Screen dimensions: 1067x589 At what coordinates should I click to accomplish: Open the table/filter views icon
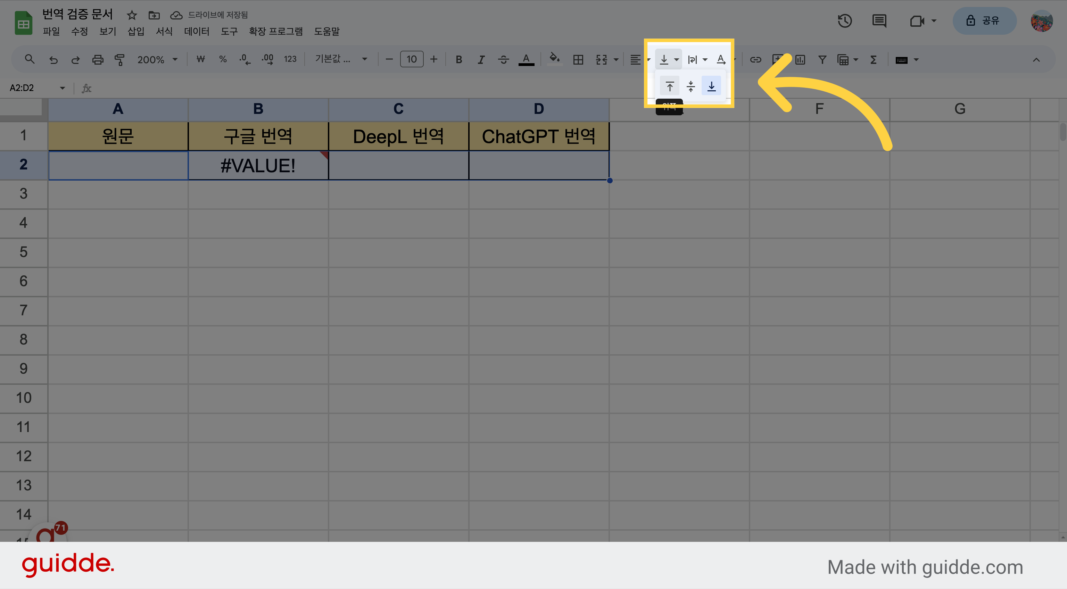[x=843, y=60]
